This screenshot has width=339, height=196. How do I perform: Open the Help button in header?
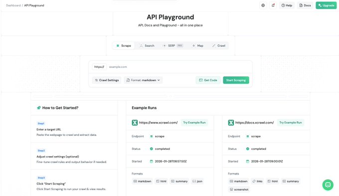[x=287, y=5]
